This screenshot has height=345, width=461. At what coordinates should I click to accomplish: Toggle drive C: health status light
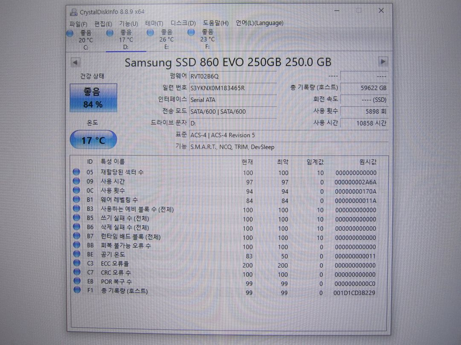tap(70, 33)
